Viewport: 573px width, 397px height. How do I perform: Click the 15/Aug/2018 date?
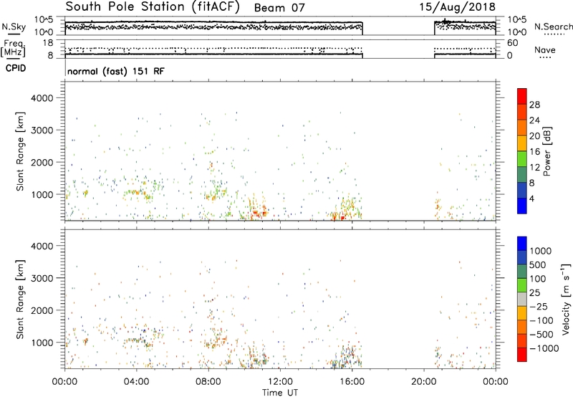click(458, 7)
